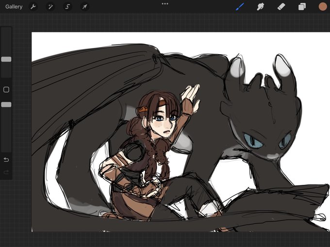Open the Actions wrench menu
Viewport: 330px width, 247px height.
(33, 7)
